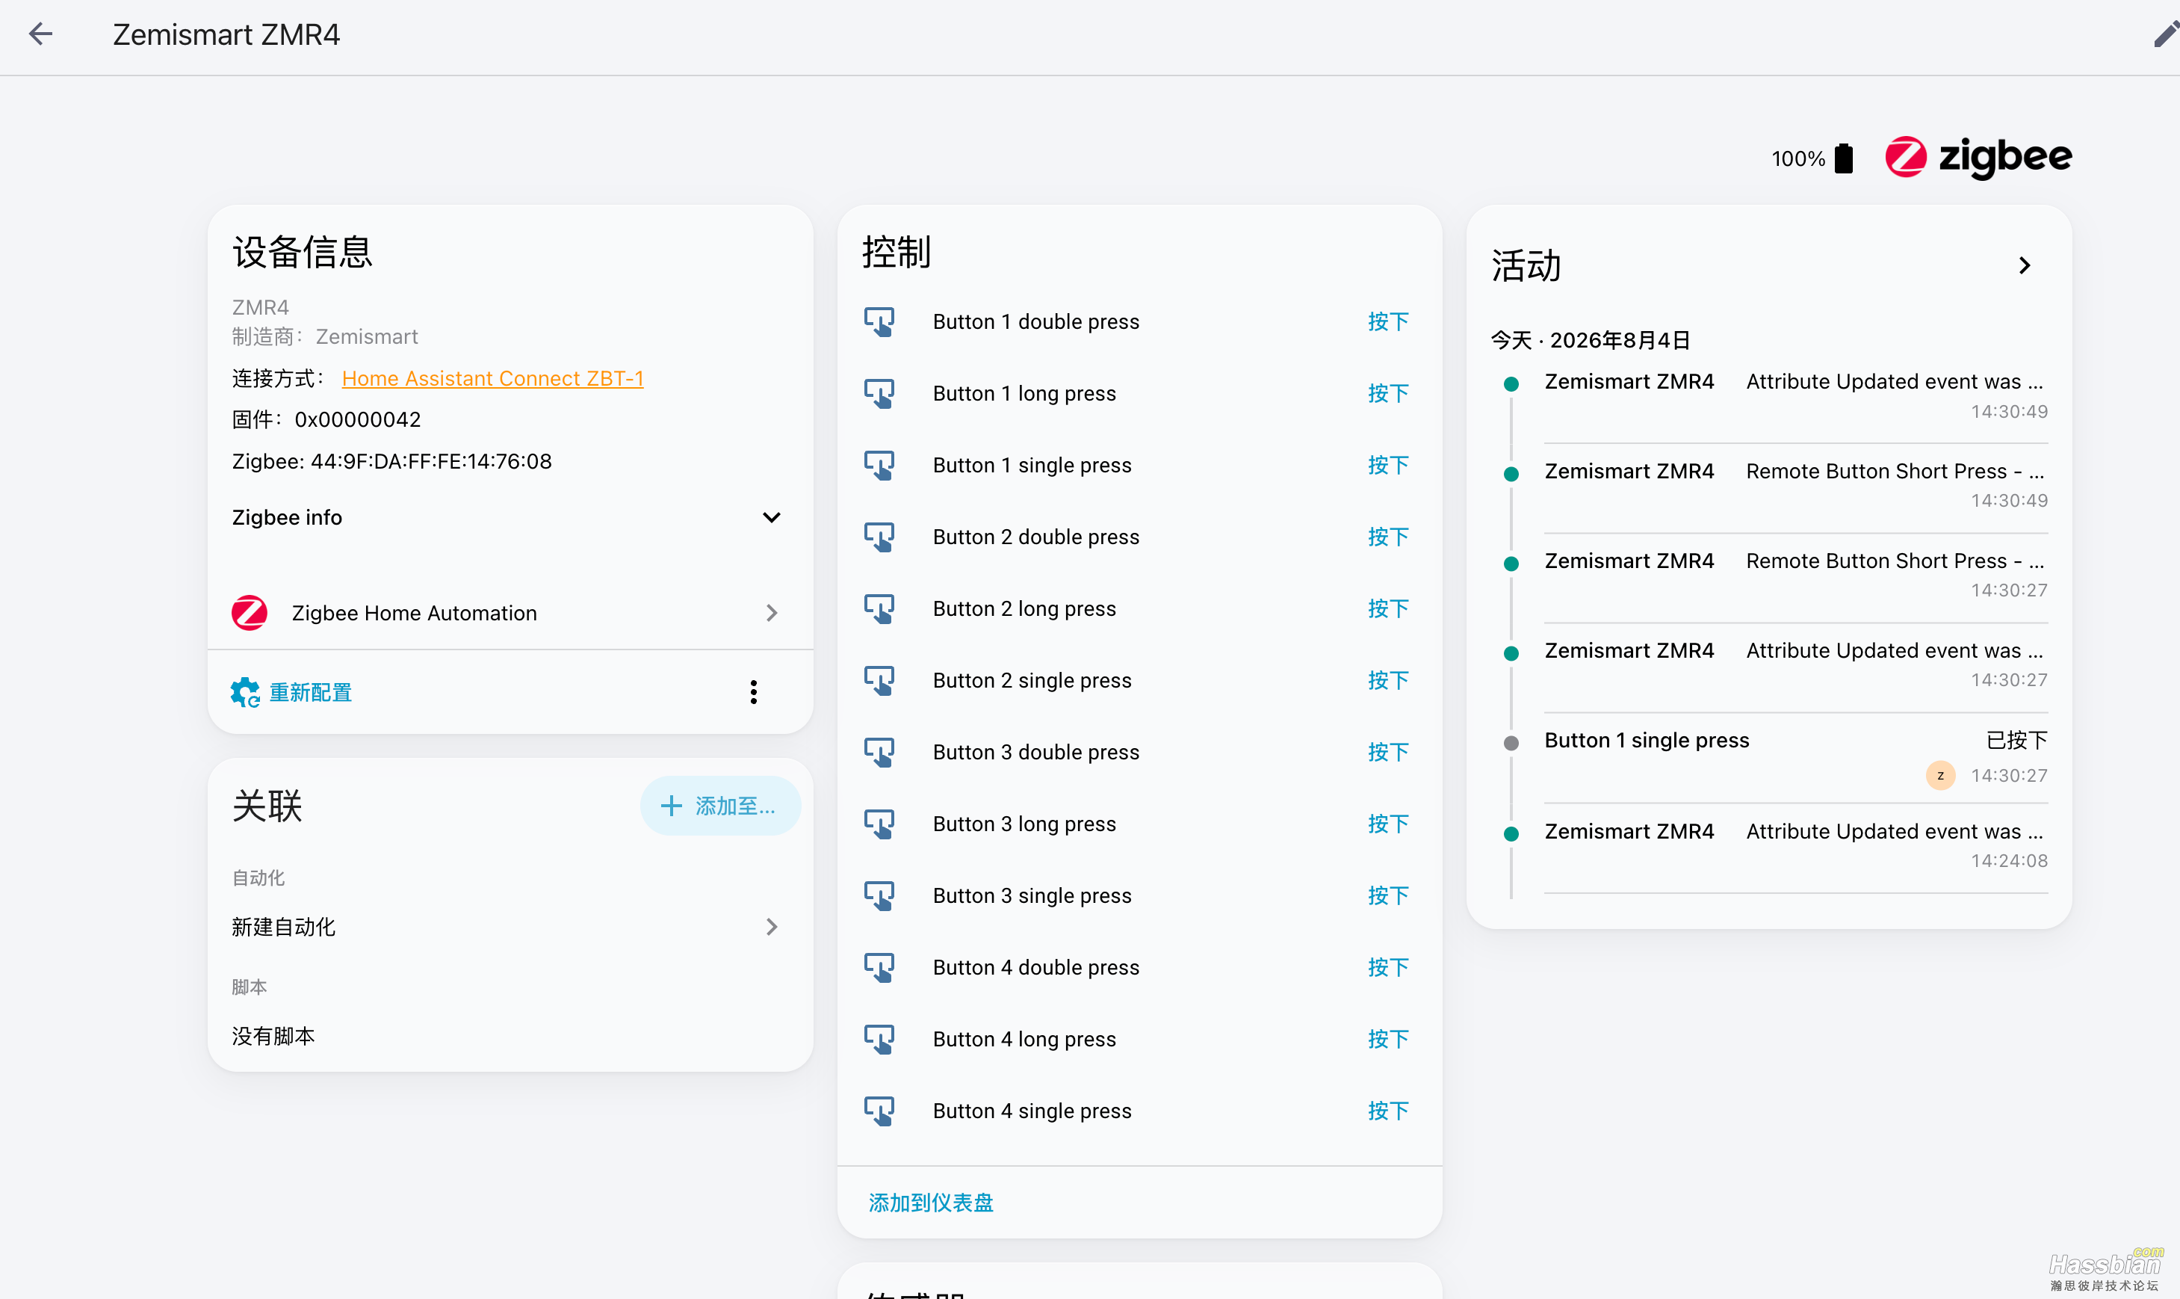Viewport: 2180px width, 1299px height.
Task: Click the icon for Button 2 double press
Action: click(879, 537)
